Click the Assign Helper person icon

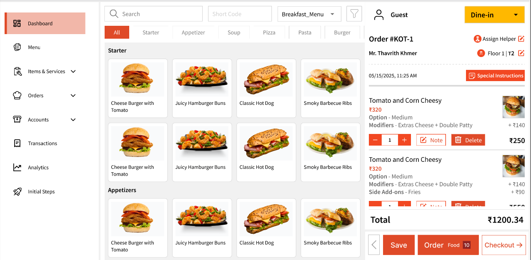pos(478,39)
